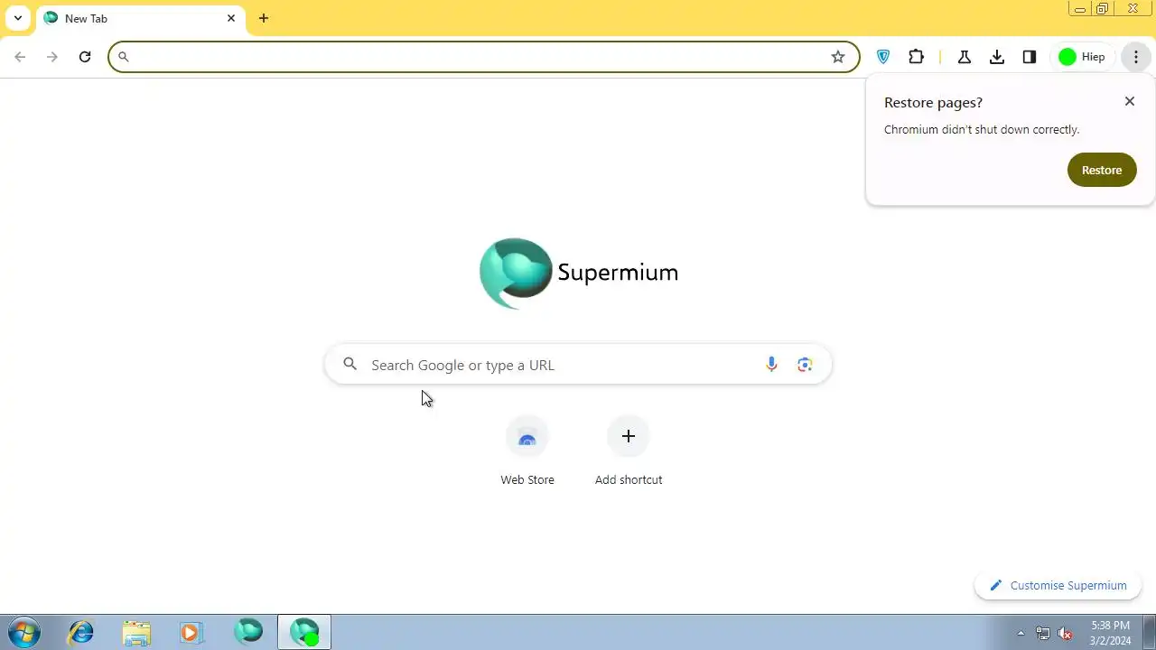Toggle the browser side panel

(x=1030, y=57)
